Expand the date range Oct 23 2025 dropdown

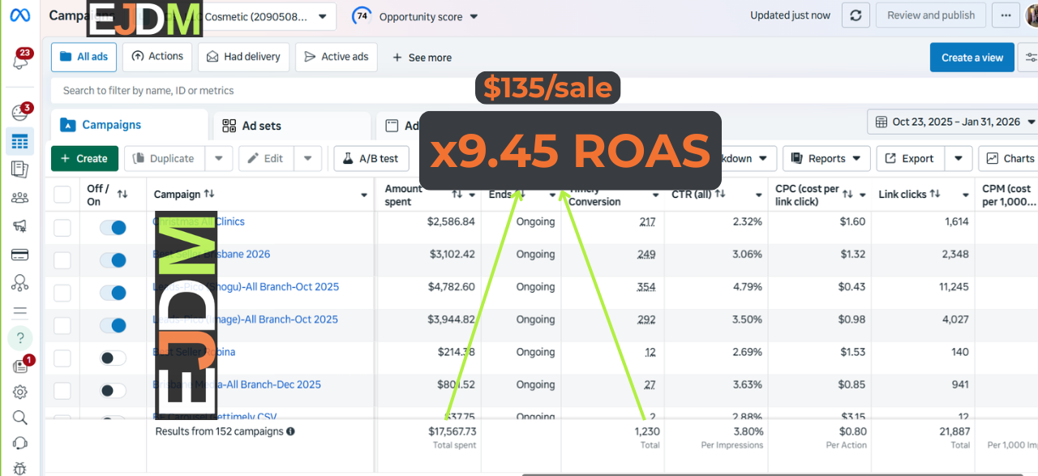953,121
